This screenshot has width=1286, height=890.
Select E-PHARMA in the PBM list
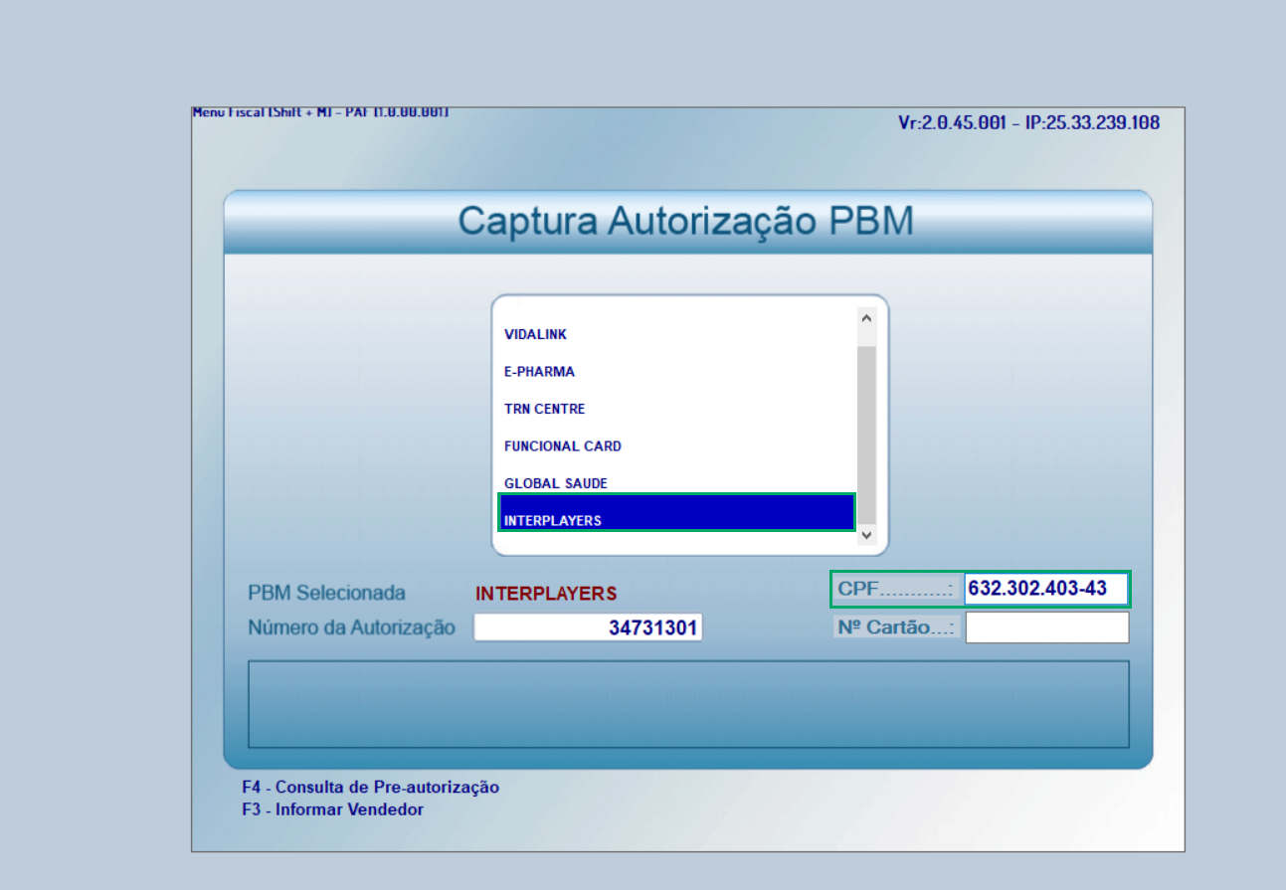coord(539,372)
